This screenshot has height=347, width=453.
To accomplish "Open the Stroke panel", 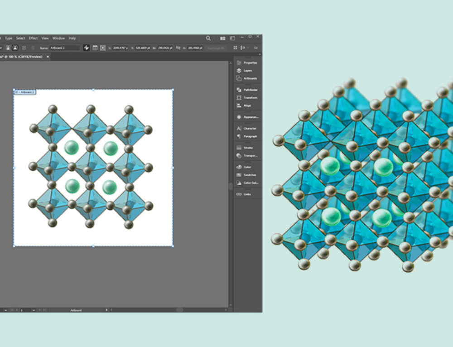I will 248,147.
